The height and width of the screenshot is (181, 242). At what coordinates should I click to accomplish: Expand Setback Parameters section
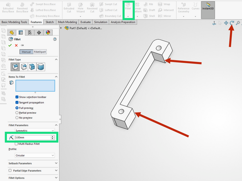pyautogui.click(x=56, y=163)
